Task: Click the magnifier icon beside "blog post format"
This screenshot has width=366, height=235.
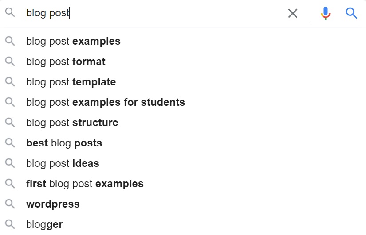Action: (x=10, y=62)
